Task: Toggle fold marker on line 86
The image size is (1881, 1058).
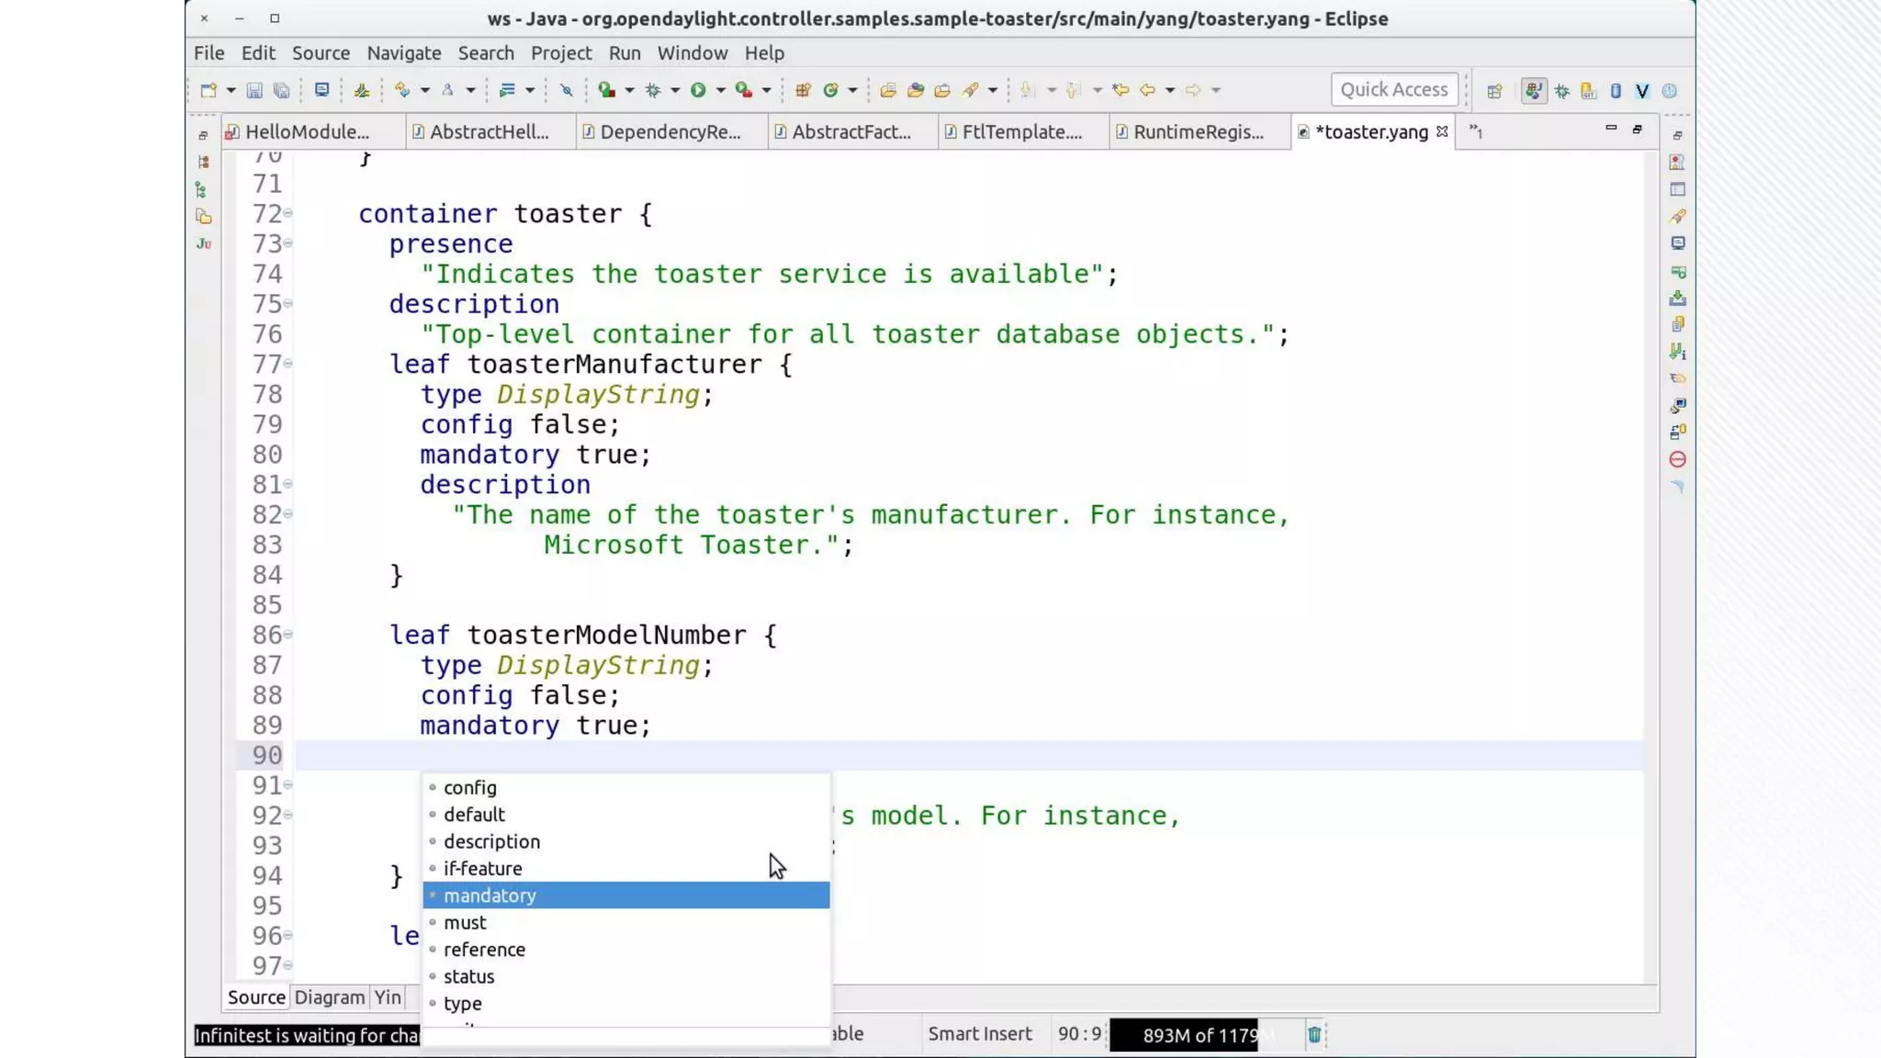Action: coord(288,635)
